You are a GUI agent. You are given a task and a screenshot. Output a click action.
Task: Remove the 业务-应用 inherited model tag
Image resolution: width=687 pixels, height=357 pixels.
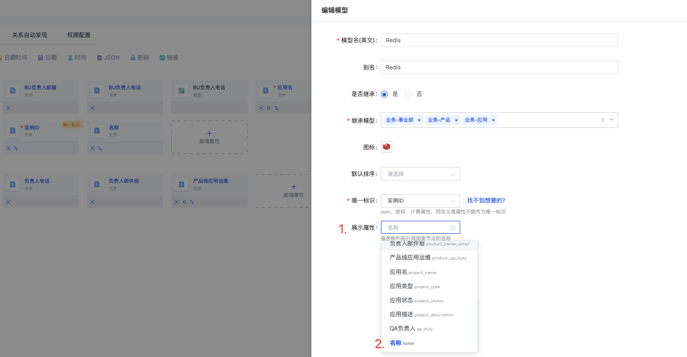[x=493, y=120]
